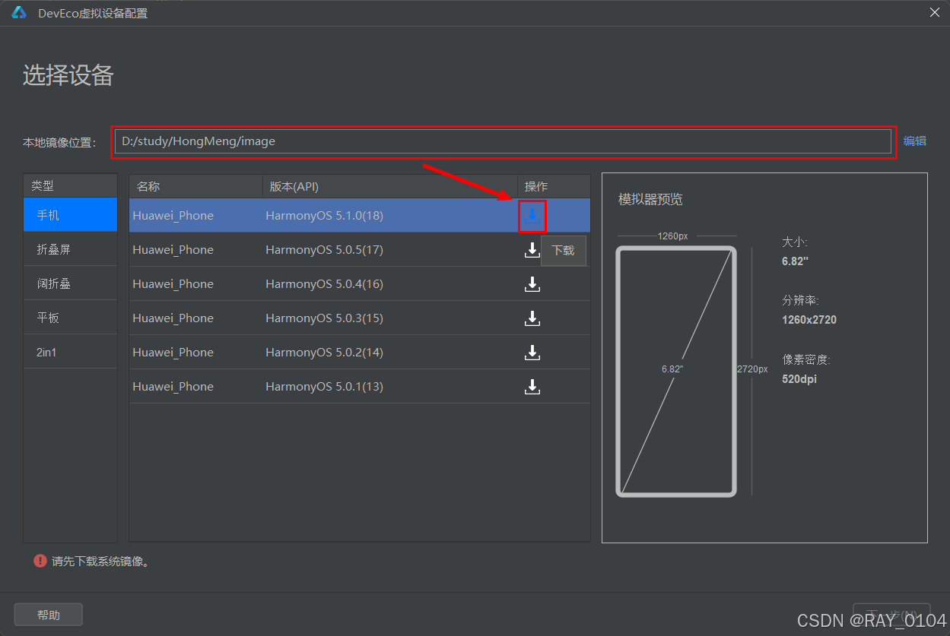The height and width of the screenshot is (636, 950).
Task: Select Huawei_Phone in HarmonyOS 5.0.2(14) row
Action: pos(173,353)
